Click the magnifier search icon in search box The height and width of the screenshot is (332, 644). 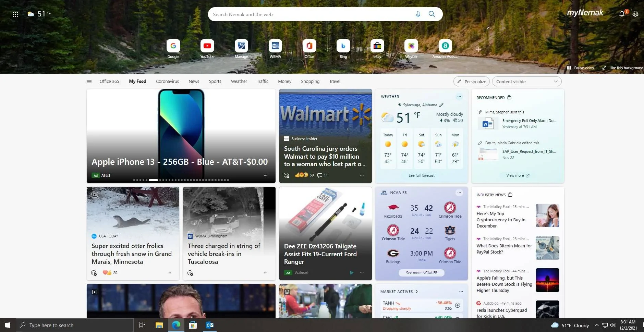432,14
